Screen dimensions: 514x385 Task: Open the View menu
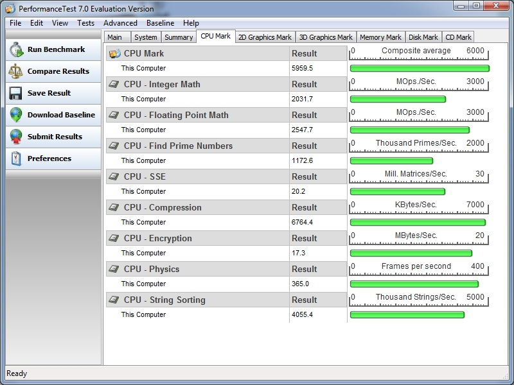click(60, 23)
